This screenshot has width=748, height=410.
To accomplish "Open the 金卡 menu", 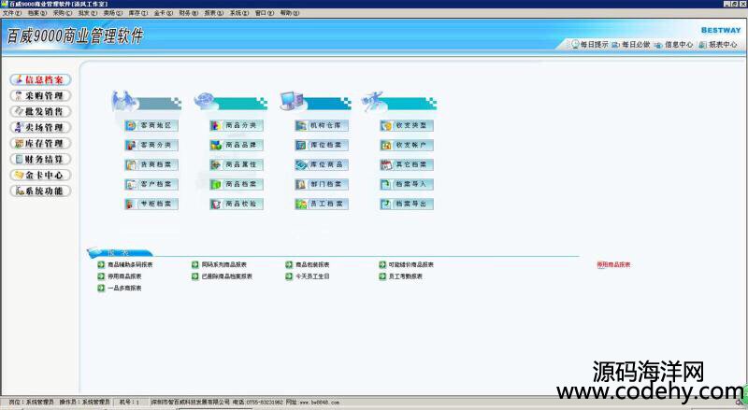I will 164,13.
